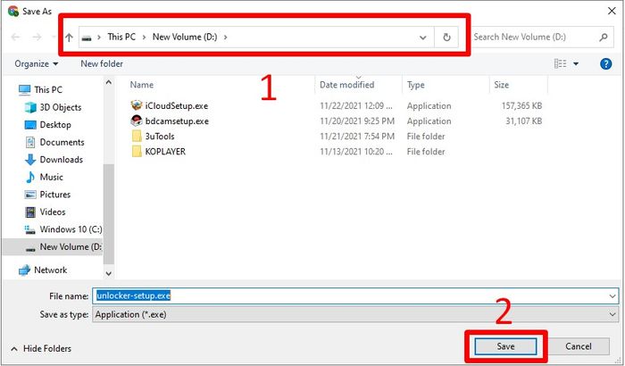Click chevron after New Volume (D:) breadcrumb
This screenshot has width=625, height=366.
tap(226, 37)
